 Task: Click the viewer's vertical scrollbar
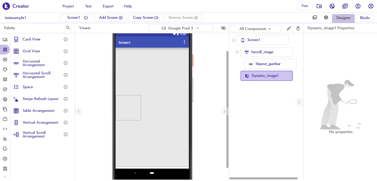[x=227, y=107]
